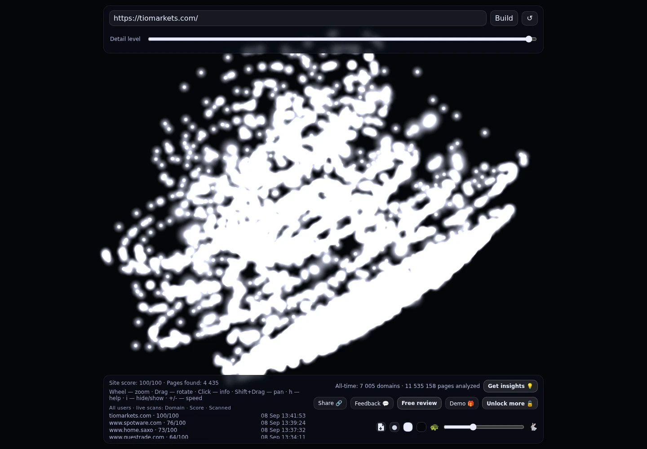Select the black color swatch

click(421, 427)
